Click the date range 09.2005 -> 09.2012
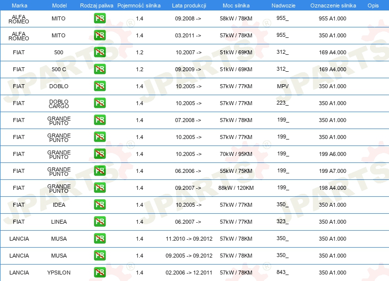The width and height of the screenshot is (389, 281). click(189, 256)
